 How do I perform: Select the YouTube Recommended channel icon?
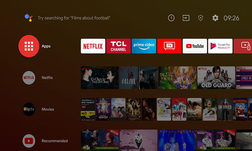point(29,141)
